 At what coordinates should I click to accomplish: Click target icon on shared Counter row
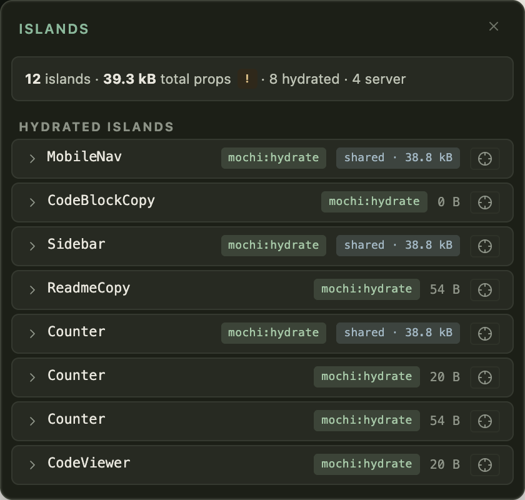tap(485, 334)
